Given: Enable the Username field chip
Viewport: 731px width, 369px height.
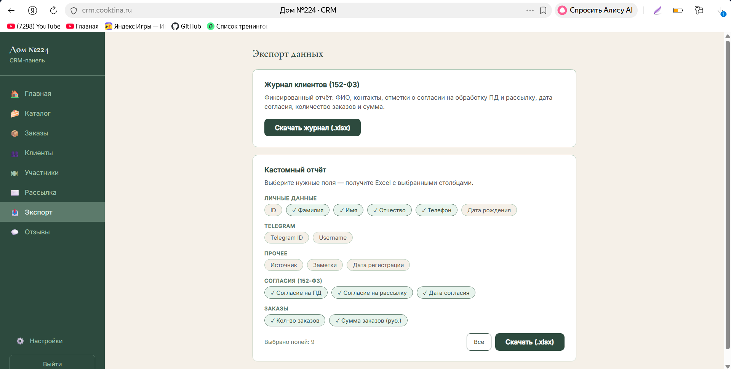Looking at the screenshot, I should pyautogui.click(x=333, y=238).
